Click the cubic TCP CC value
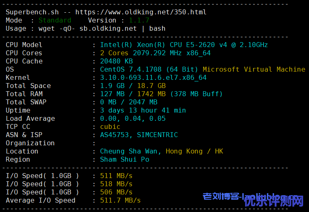Screen dimensions: 309x212 tap(110, 126)
